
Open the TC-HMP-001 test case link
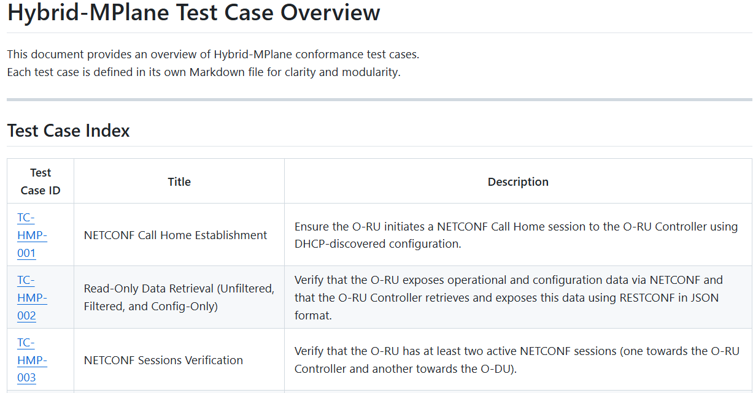[x=32, y=235]
